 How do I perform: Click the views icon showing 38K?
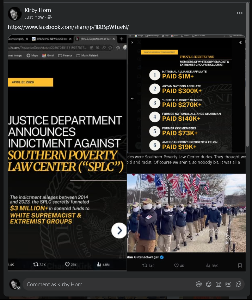coord(208,266)
